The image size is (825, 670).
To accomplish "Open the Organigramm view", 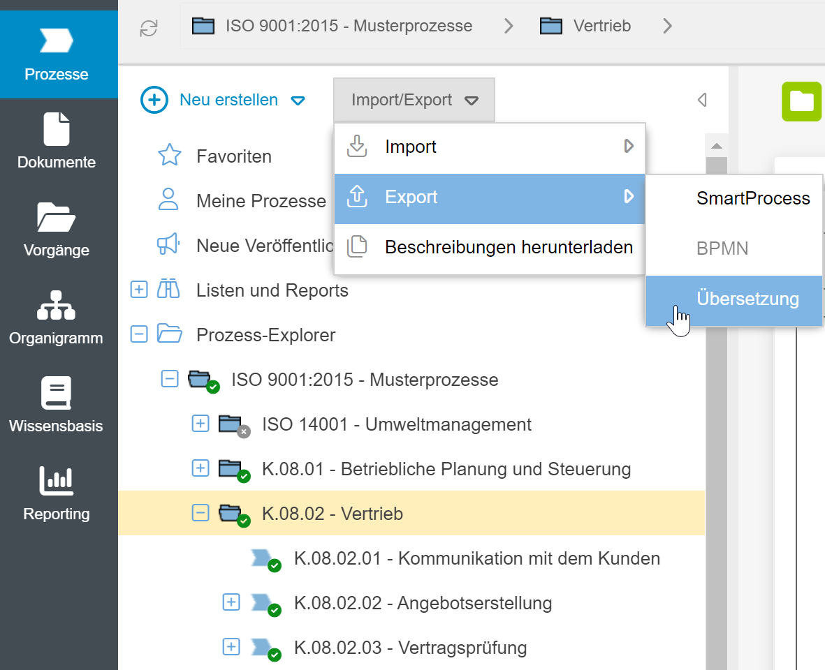I will tap(57, 318).
